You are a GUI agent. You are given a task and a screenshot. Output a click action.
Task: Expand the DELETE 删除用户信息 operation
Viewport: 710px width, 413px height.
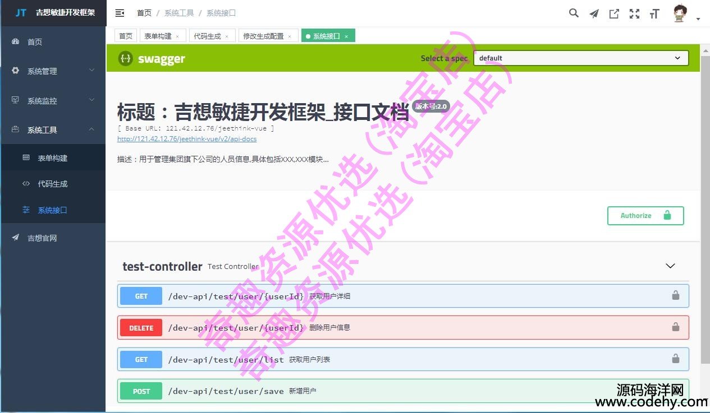403,328
